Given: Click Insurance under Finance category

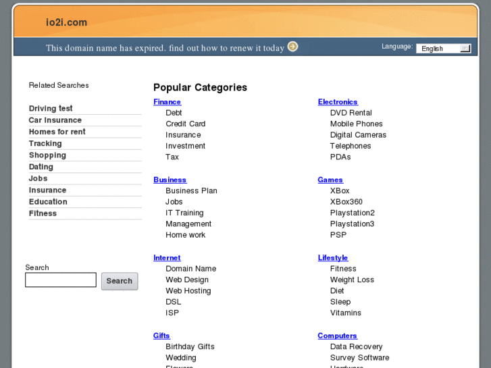Looking at the screenshot, I should coord(183,134).
